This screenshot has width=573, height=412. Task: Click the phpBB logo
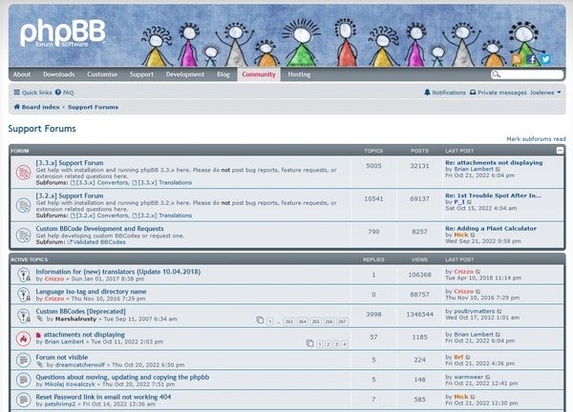pos(62,32)
